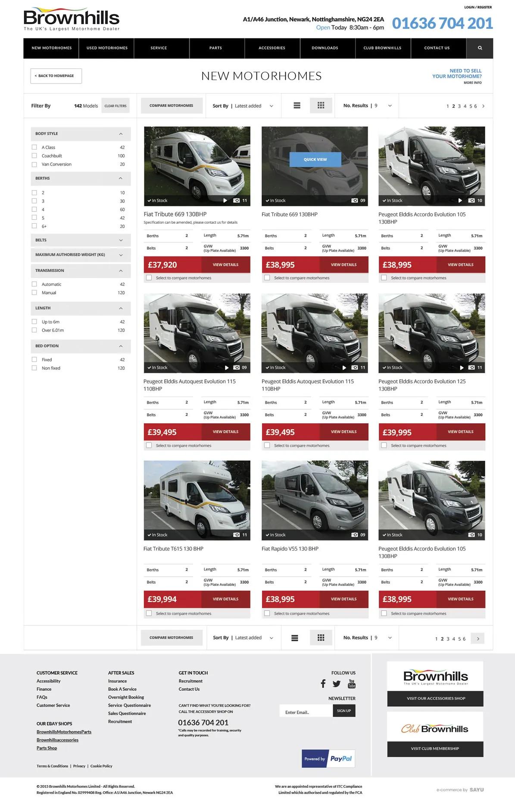Open camera icon on £39,995 Accordo Evolution 125
515x802 pixels.
click(x=471, y=368)
